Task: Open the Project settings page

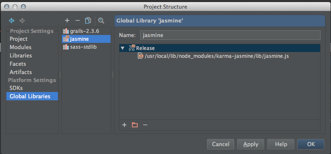Action: point(19,39)
